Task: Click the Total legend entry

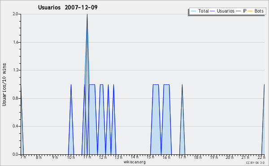Action: click(200, 11)
